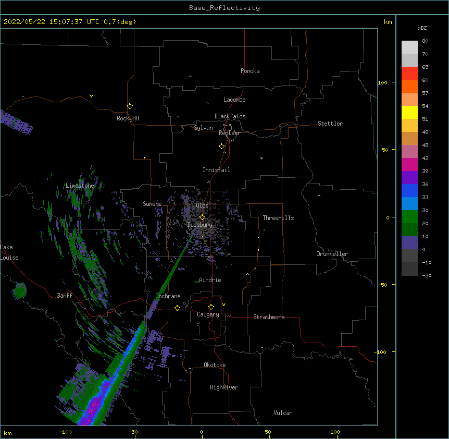Click the Calgary city label
Image resolution: width=449 pixels, height=439 pixels.
208,314
